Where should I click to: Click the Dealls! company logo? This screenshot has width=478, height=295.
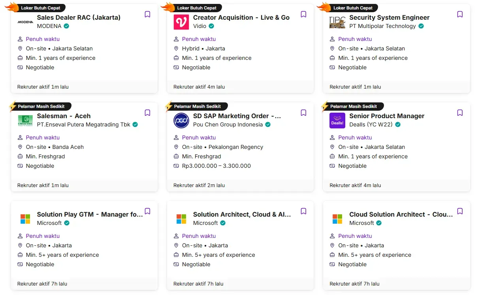[x=337, y=121]
